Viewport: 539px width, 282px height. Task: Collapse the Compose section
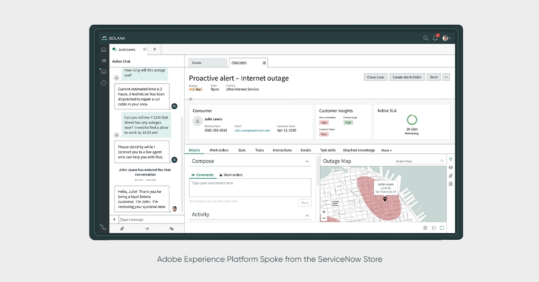307,161
